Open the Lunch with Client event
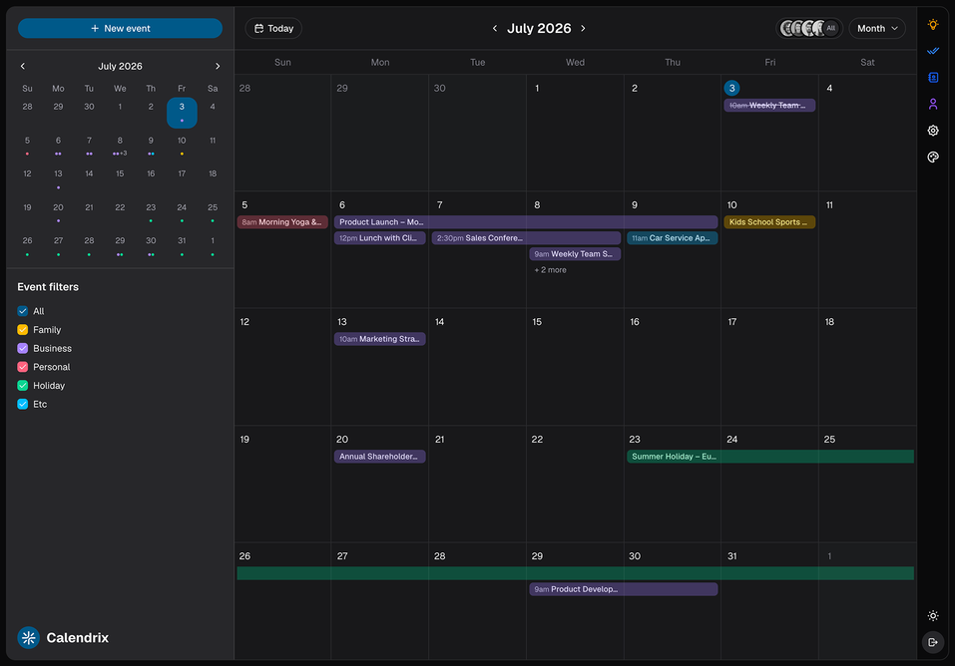This screenshot has height=666, width=955. [x=379, y=238]
